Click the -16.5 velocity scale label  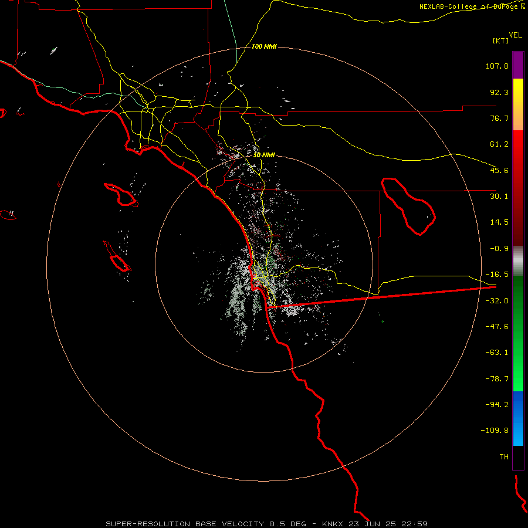coord(497,275)
